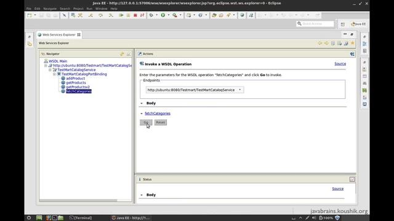Close the Web Services Explorer tab

point(79,35)
